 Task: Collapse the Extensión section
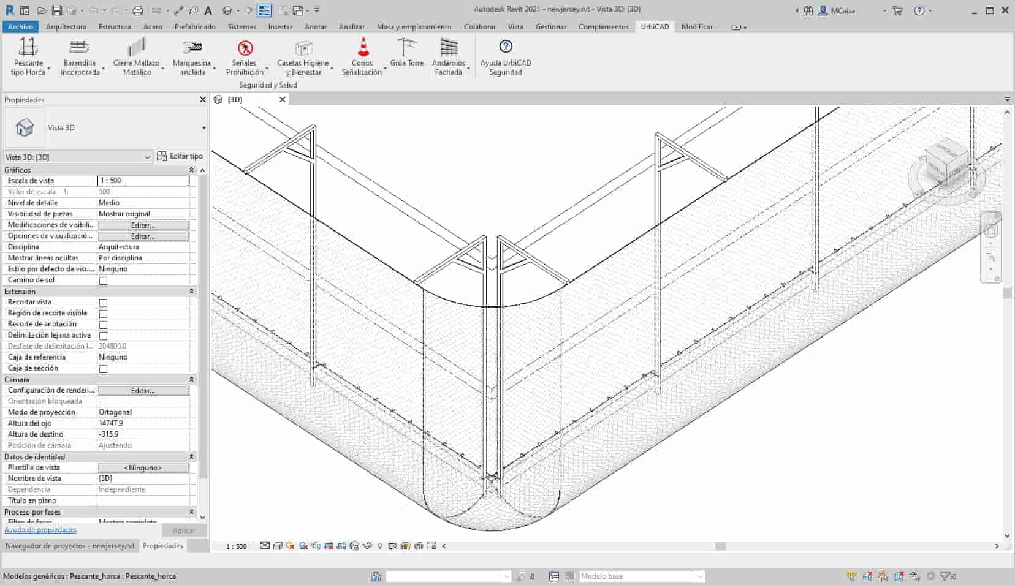tap(191, 292)
